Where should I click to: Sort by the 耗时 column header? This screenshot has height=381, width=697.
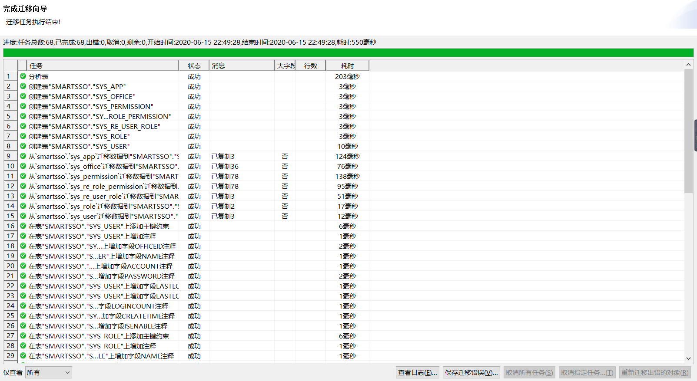(x=347, y=66)
